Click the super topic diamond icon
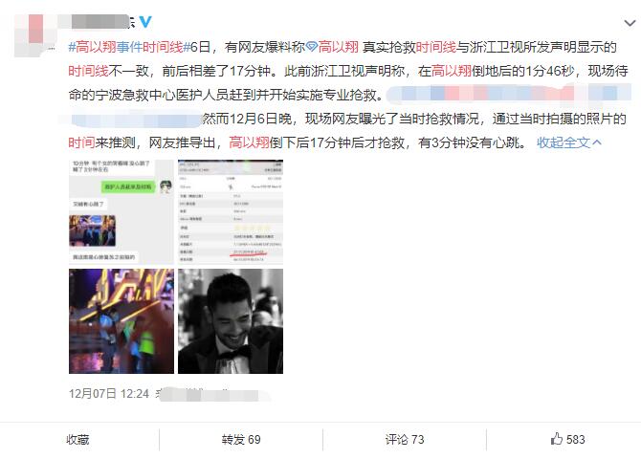The height and width of the screenshot is (459, 641). [312, 47]
